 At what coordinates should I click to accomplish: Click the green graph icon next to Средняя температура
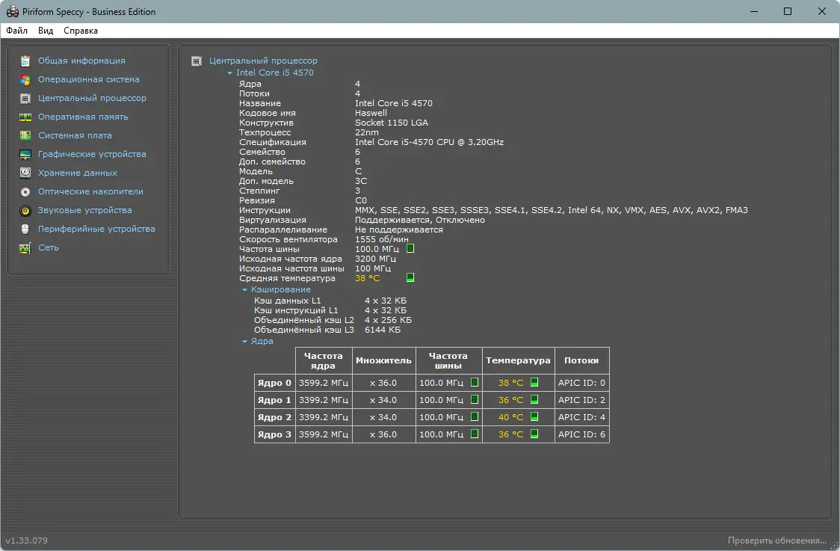pos(410,277)
